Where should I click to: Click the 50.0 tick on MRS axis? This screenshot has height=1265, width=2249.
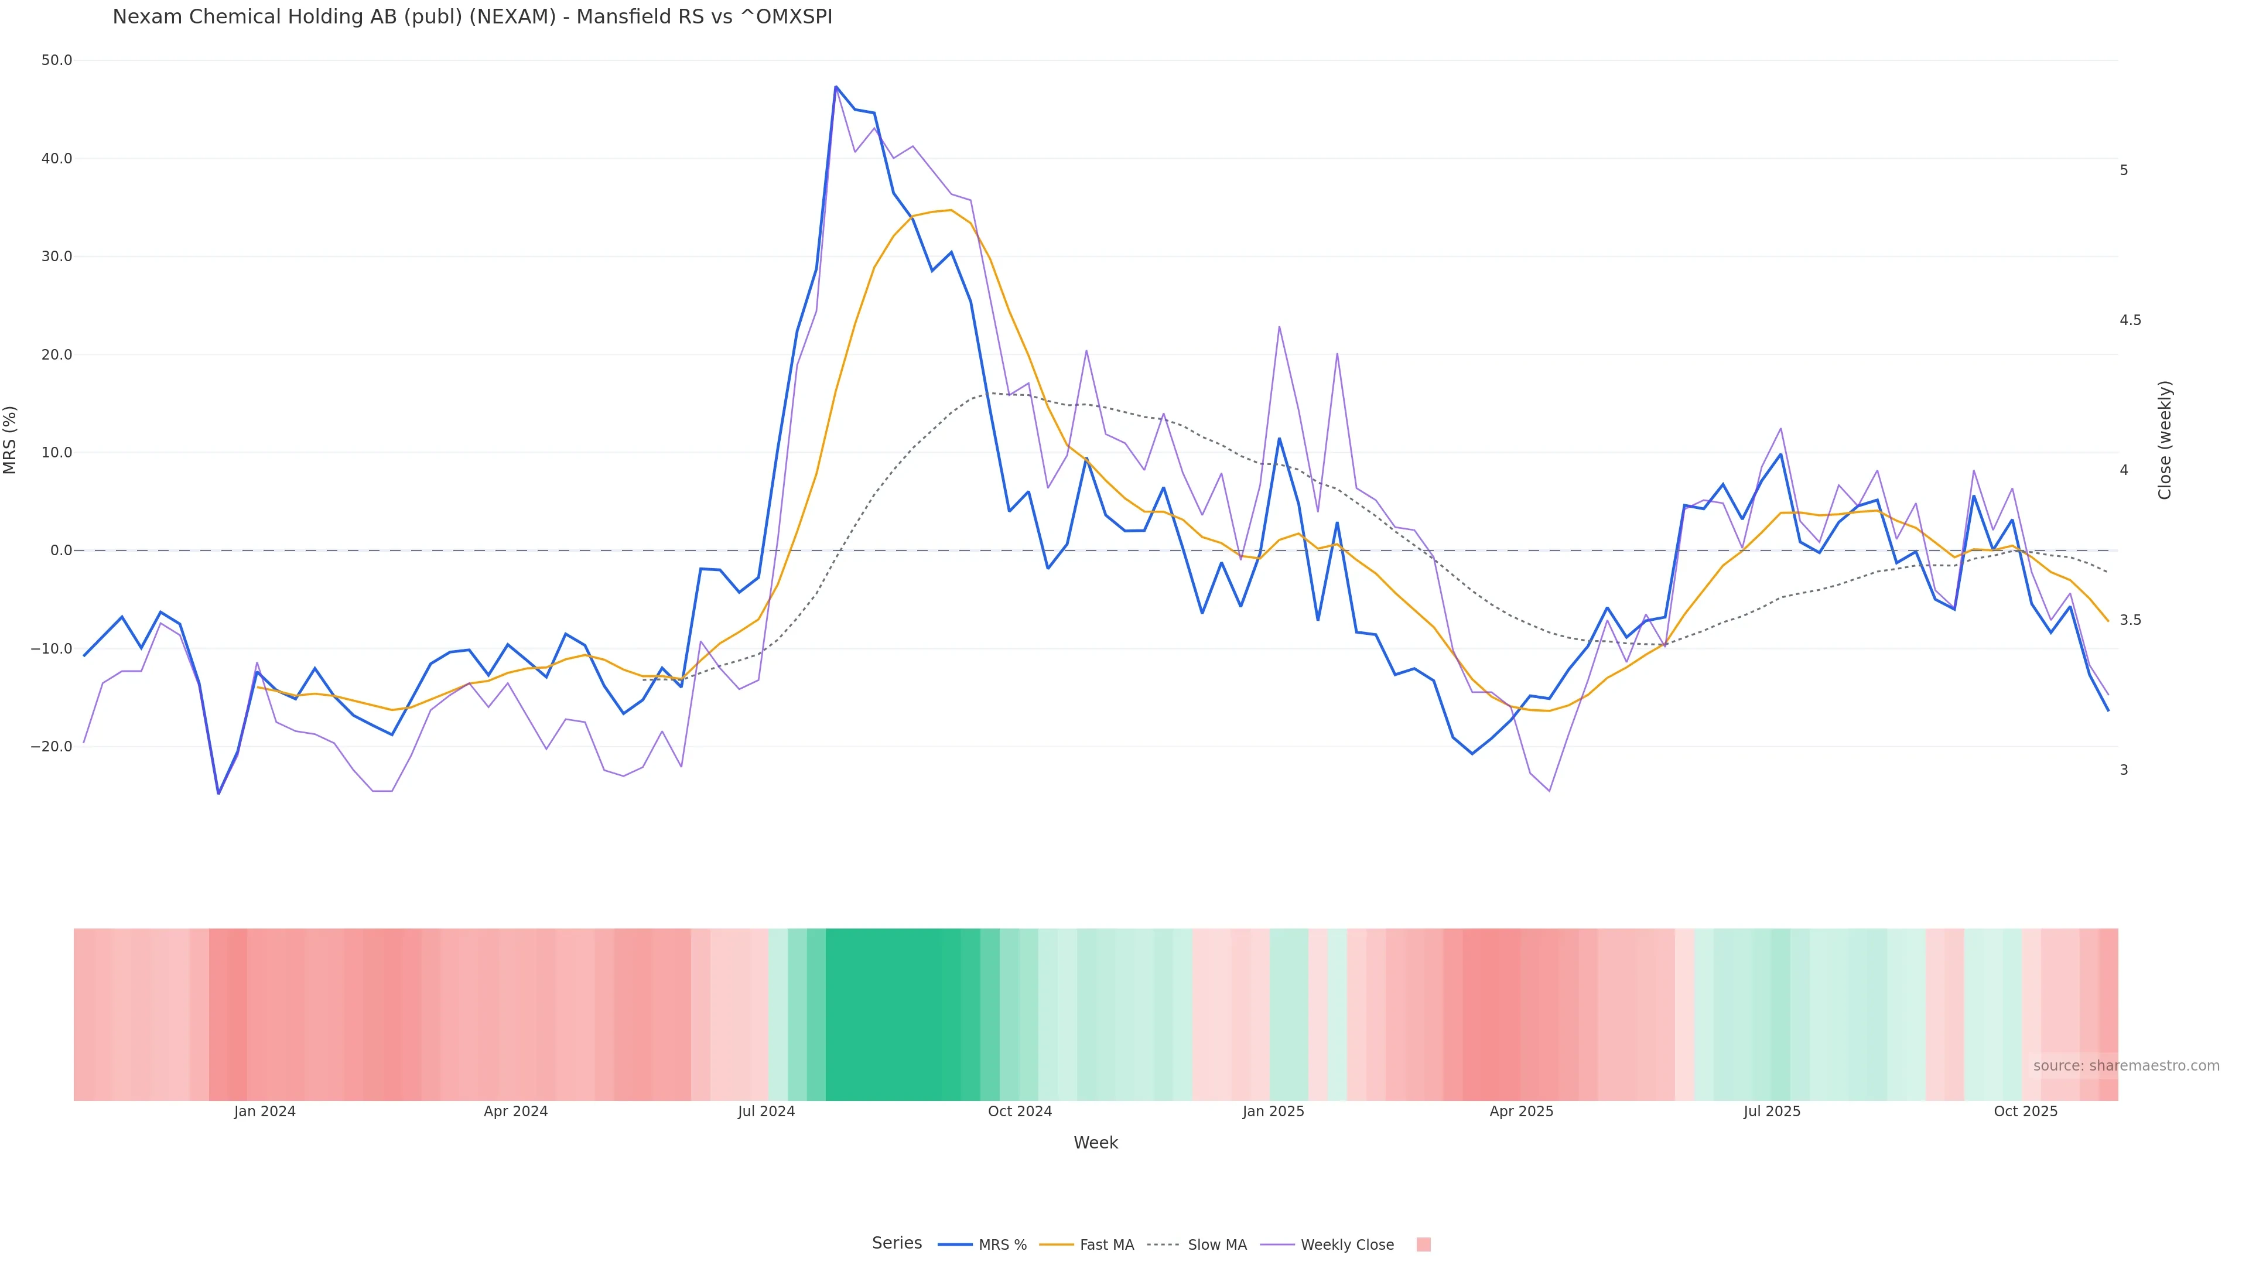click(x=57, y=60)
